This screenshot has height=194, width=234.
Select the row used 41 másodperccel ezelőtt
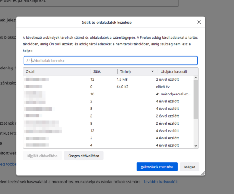click(109, 94)
